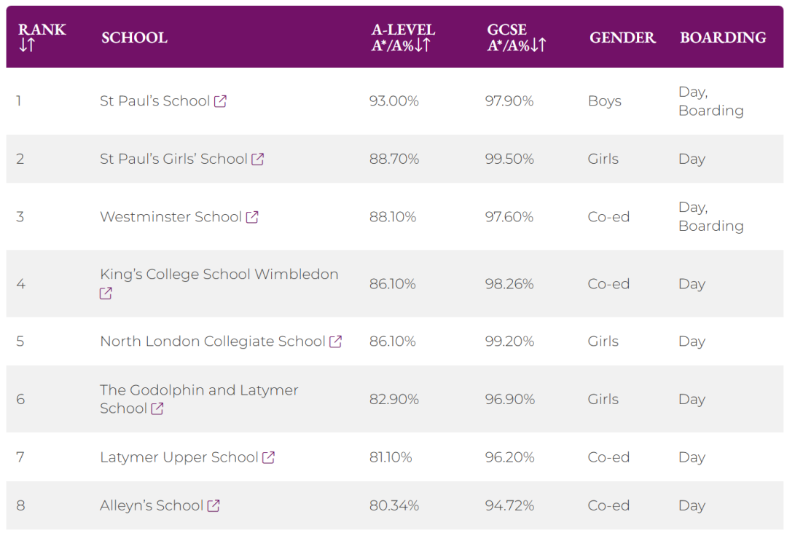Click the Boarding column header

coord(723,38)
